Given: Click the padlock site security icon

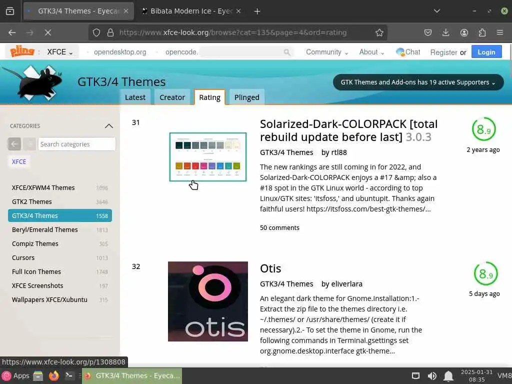Looking at the screenshot, I should (x=110, y=32).
